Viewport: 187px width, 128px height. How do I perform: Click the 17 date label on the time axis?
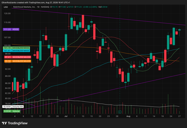pos(40,116)
